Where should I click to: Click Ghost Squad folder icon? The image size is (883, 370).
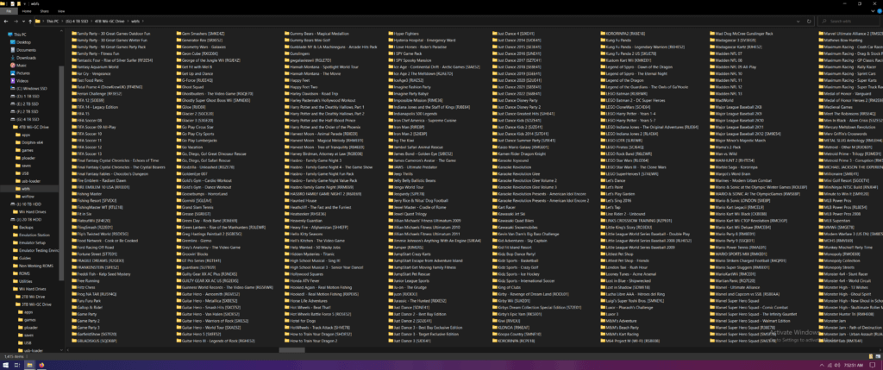[178, 87]
